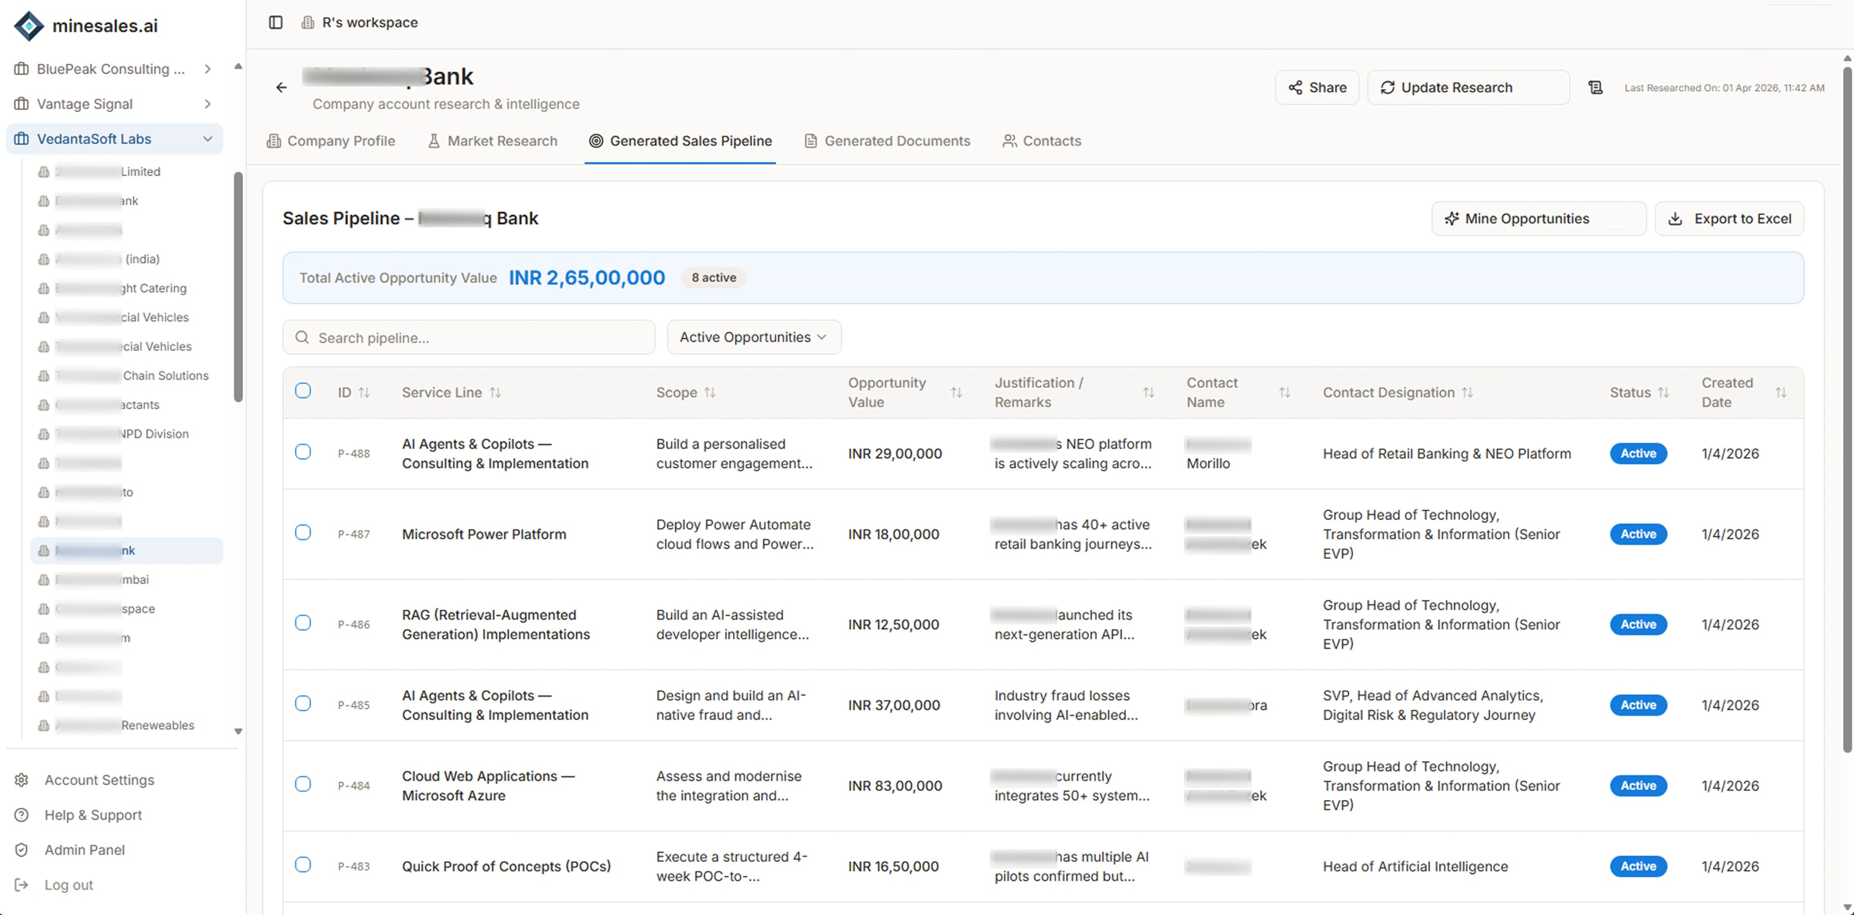The image size is (1854, 915).
Task: Expand Vantage Signal chevron
Action: [x=207, y=104]
